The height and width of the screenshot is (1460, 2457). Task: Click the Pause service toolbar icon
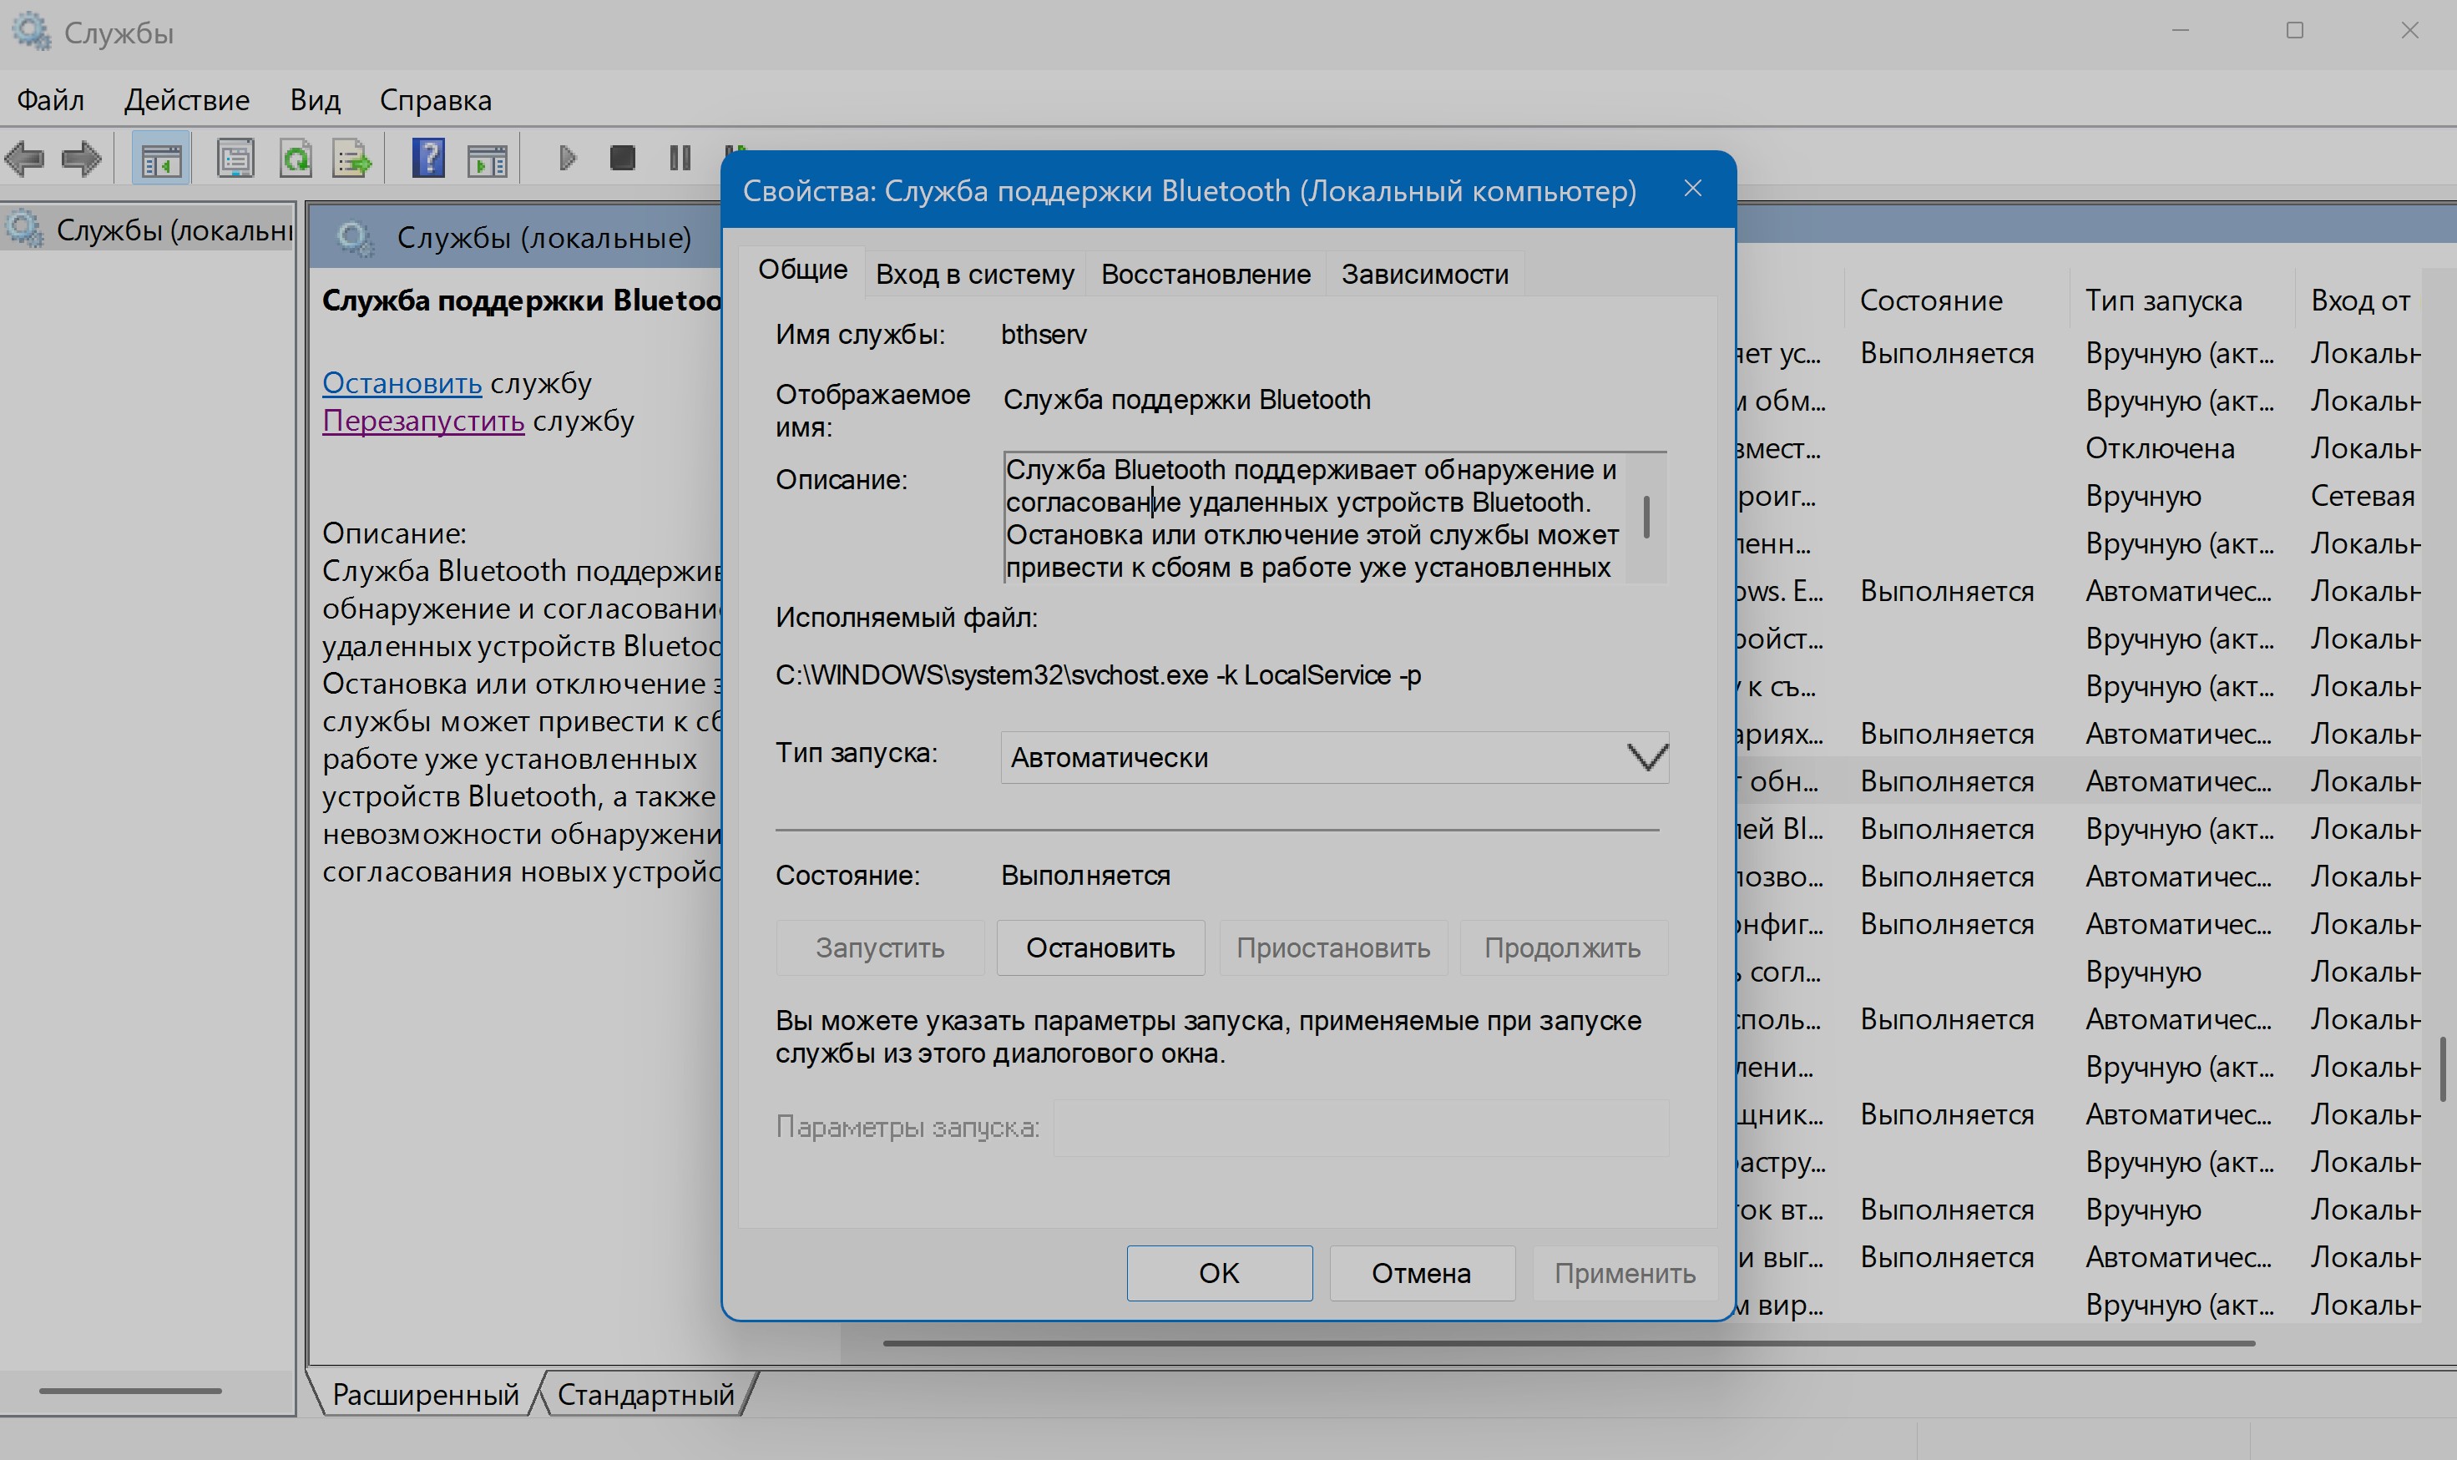point(680,159)
